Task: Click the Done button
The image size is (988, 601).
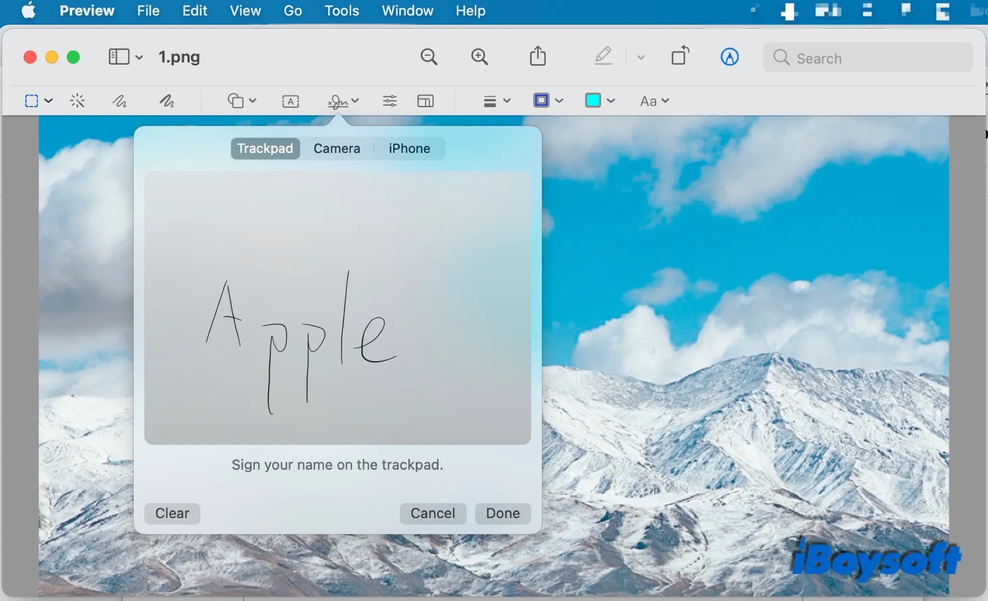Action: 503,513
